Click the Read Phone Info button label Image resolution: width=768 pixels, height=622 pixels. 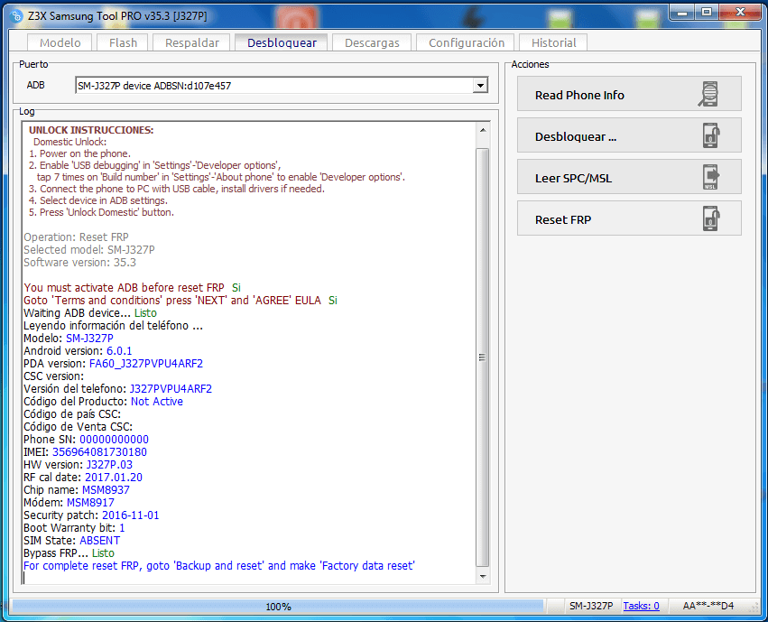point(579,95)
